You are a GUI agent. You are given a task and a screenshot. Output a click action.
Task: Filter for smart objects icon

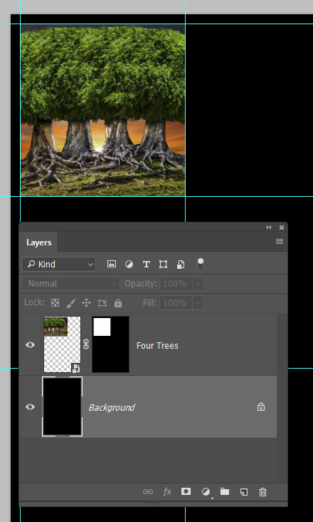coord(180,265)
